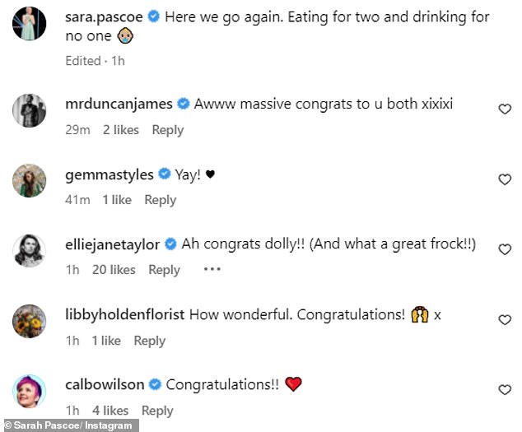The image size is (522, 432).
Task: Like mrduncanjames's comment with the heart icon
Action: coord(505,109)
